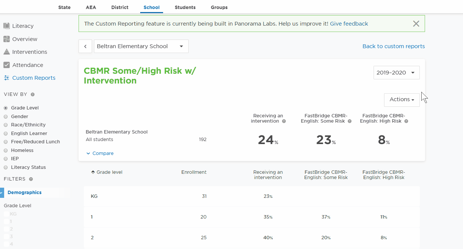Open the 2019–2020 year dropdown

[x=396, y=73]
